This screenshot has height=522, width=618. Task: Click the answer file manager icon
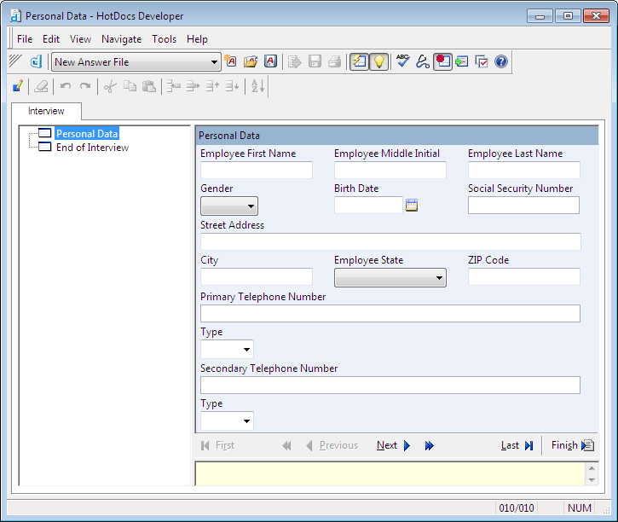(270, 61)
